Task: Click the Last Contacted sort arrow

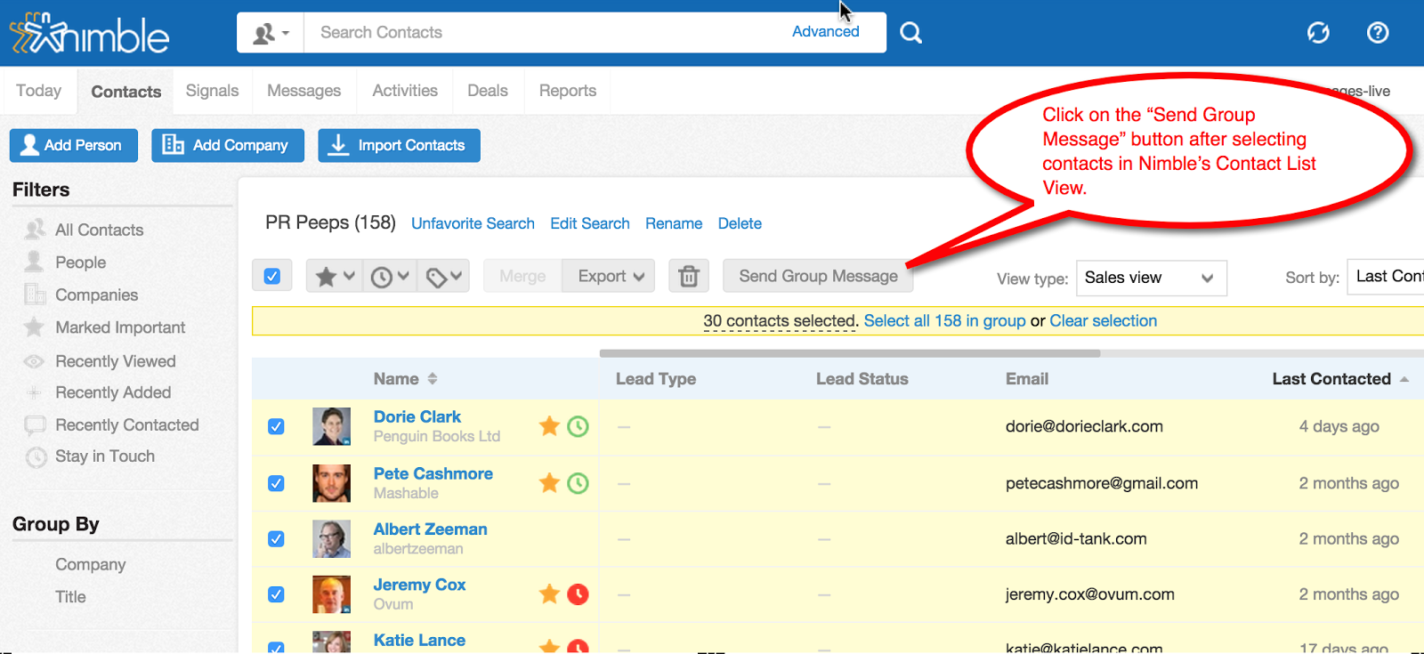Action: pyautogui.click(x=1404, y=379)
